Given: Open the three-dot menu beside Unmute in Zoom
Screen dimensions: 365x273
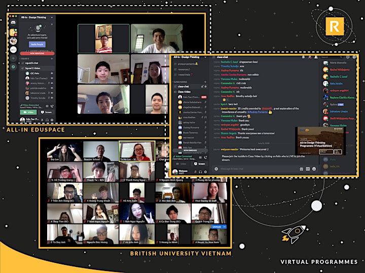Looking at the screenshot, I should (x=225, y=227).
